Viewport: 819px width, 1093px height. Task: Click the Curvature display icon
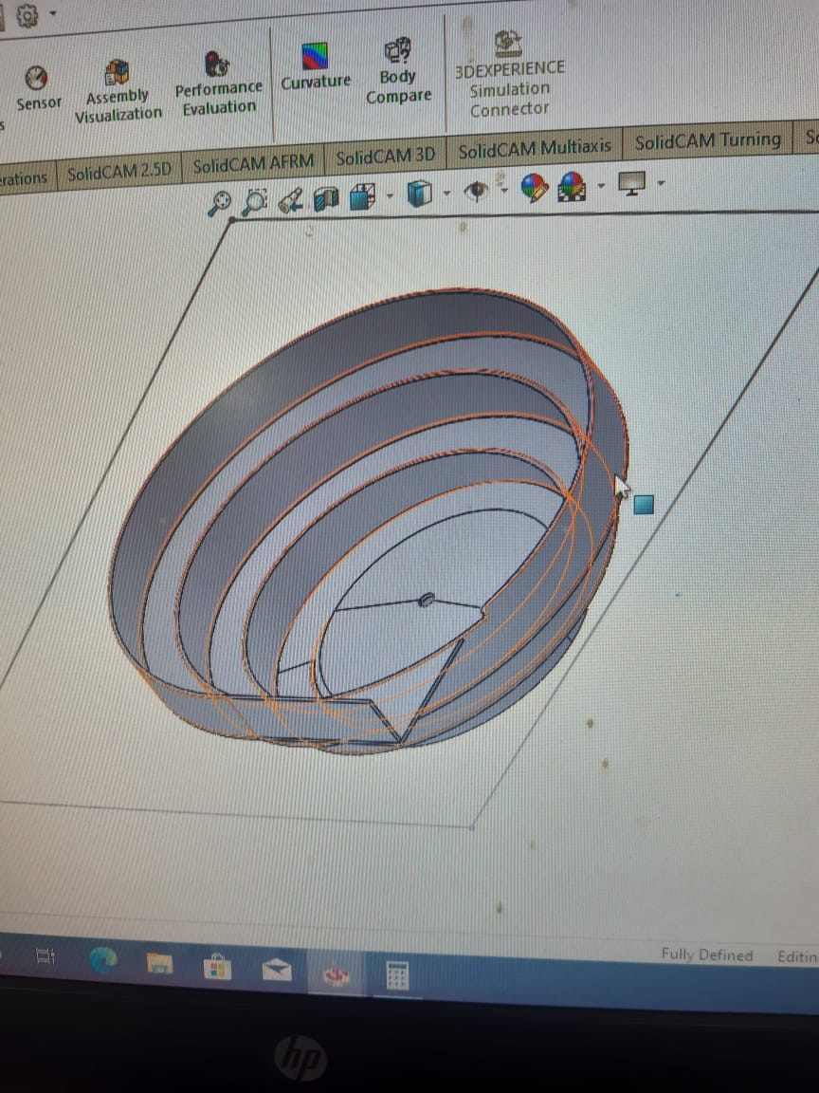click(315, 57)
